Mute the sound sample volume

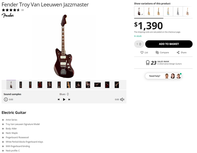point(122,99)
